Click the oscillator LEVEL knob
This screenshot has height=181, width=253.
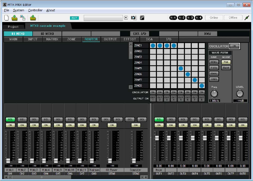click(240, 93)
